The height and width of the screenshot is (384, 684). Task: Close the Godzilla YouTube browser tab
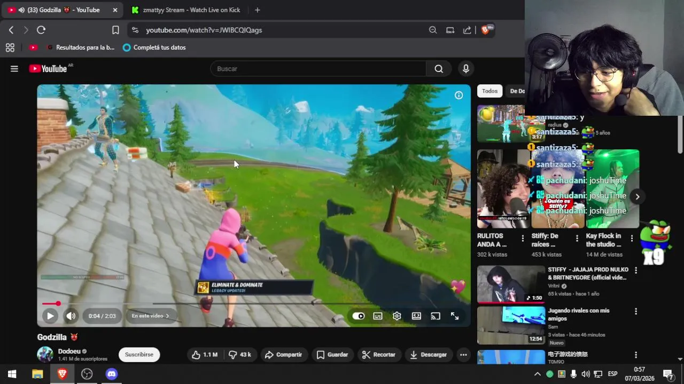(x=115, y=10)
